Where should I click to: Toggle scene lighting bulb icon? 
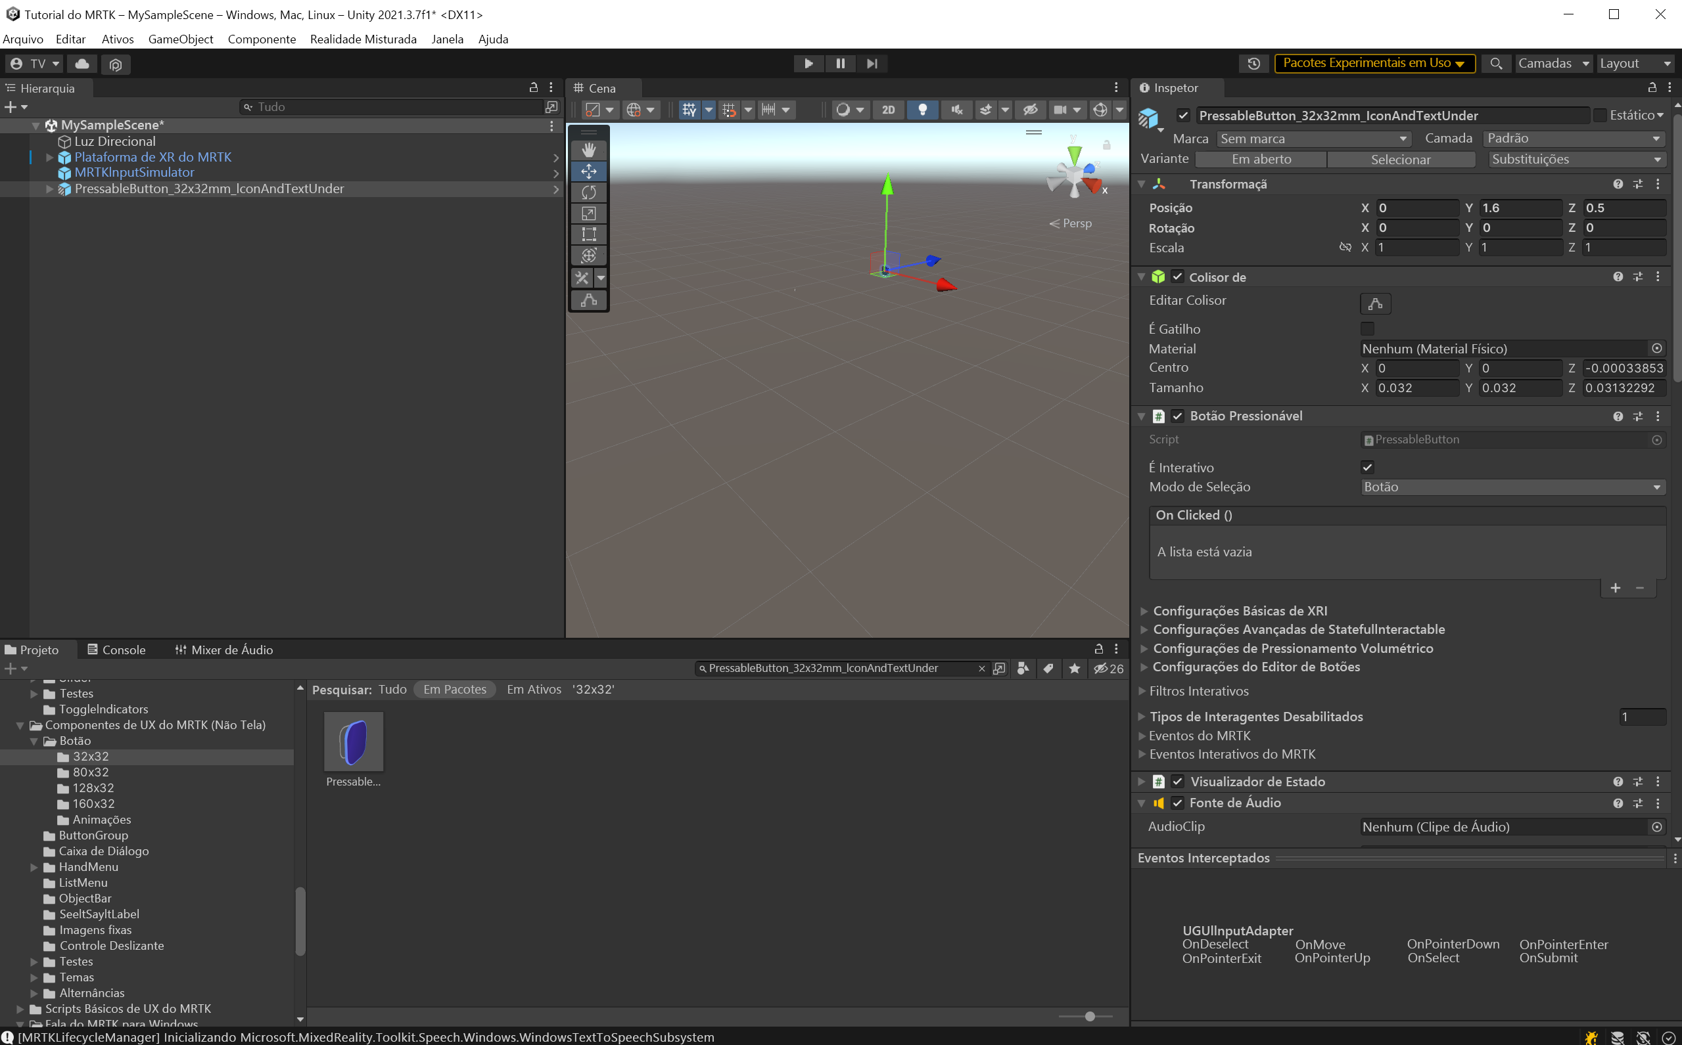click(x=922, y=110)
